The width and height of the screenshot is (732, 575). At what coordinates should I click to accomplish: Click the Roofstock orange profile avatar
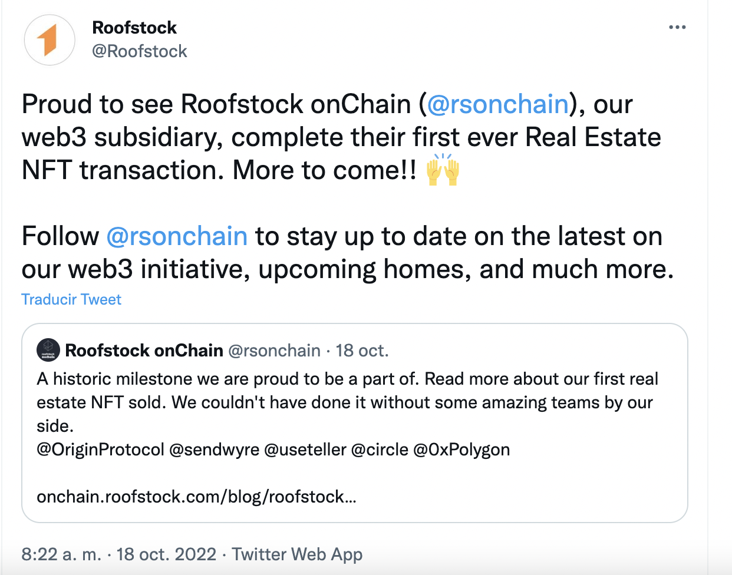50,40
